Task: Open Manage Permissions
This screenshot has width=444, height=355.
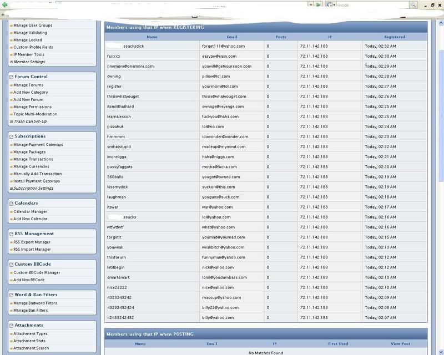Action: 33,107
